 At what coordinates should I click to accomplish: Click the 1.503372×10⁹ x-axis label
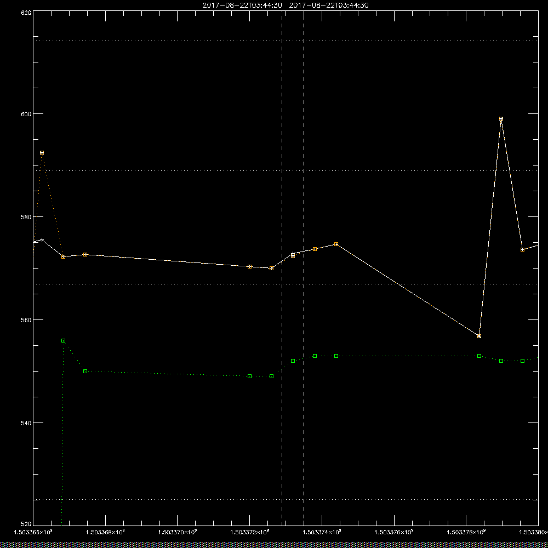250,532
